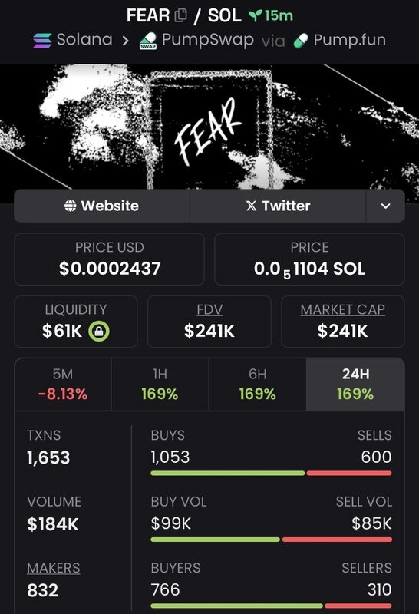Open the Twitter link button
The image size is (419, 614).
tap(278, 206)
